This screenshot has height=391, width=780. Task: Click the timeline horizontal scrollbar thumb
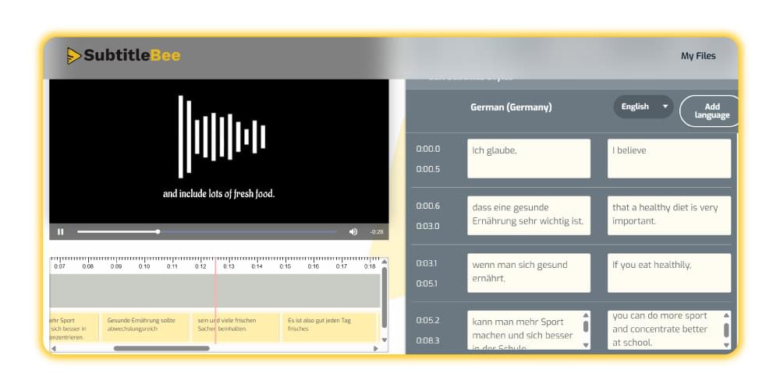(x=161, y=349)
